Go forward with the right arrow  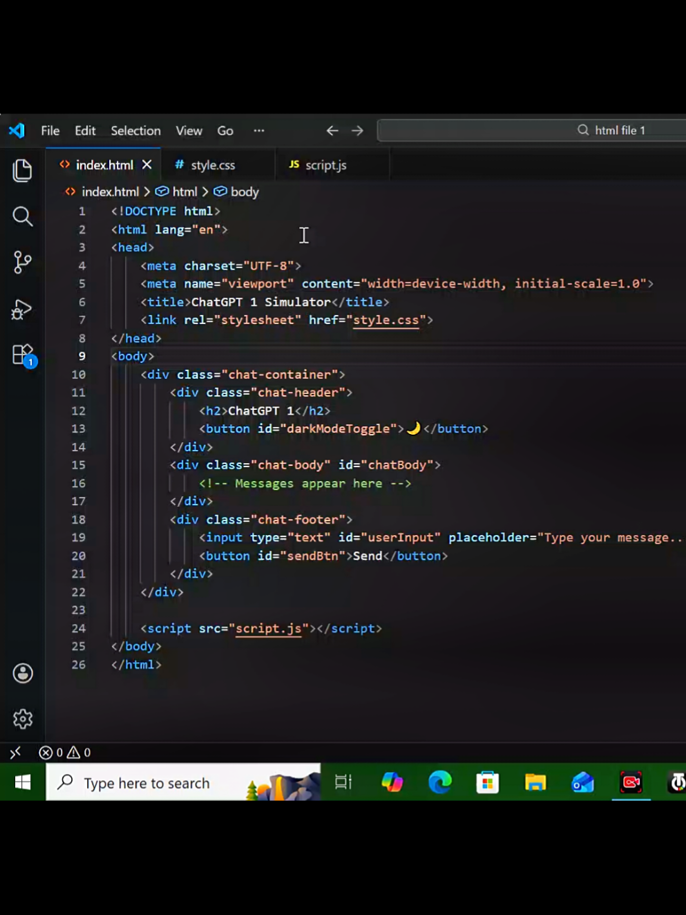click(357, 131)
